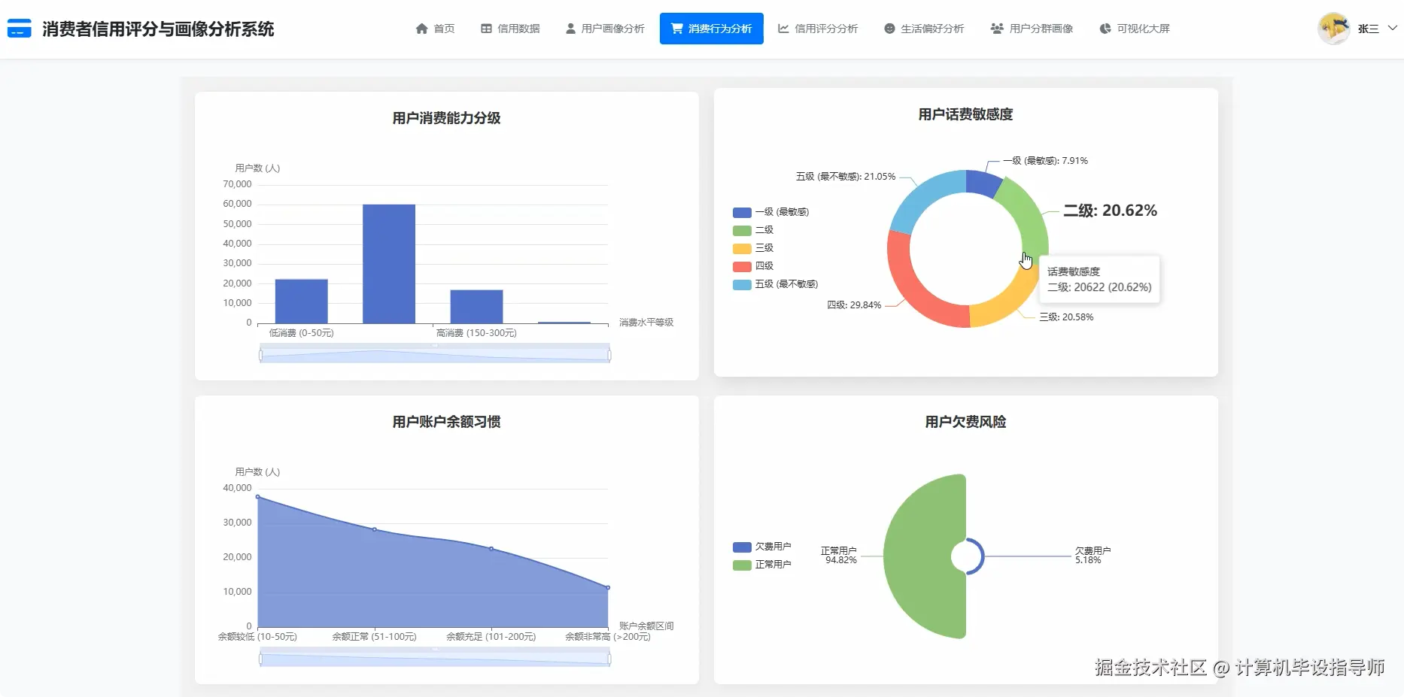Click the 用户画像分析 person icon

[570, 28]
